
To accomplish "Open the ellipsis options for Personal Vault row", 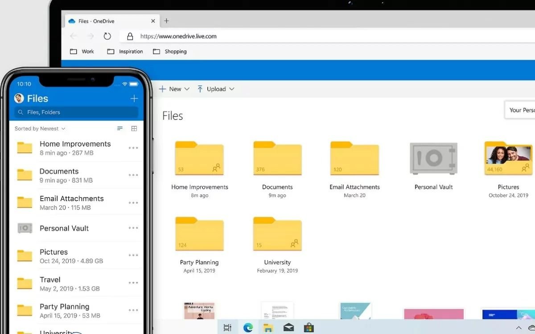I will click(x=132, y=228).
